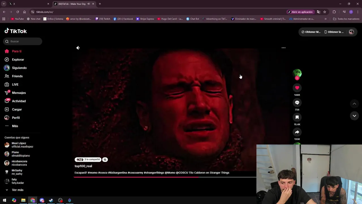This screenshot has height=204, width=362.
Task: Reload the page
Action: (18, 12)
